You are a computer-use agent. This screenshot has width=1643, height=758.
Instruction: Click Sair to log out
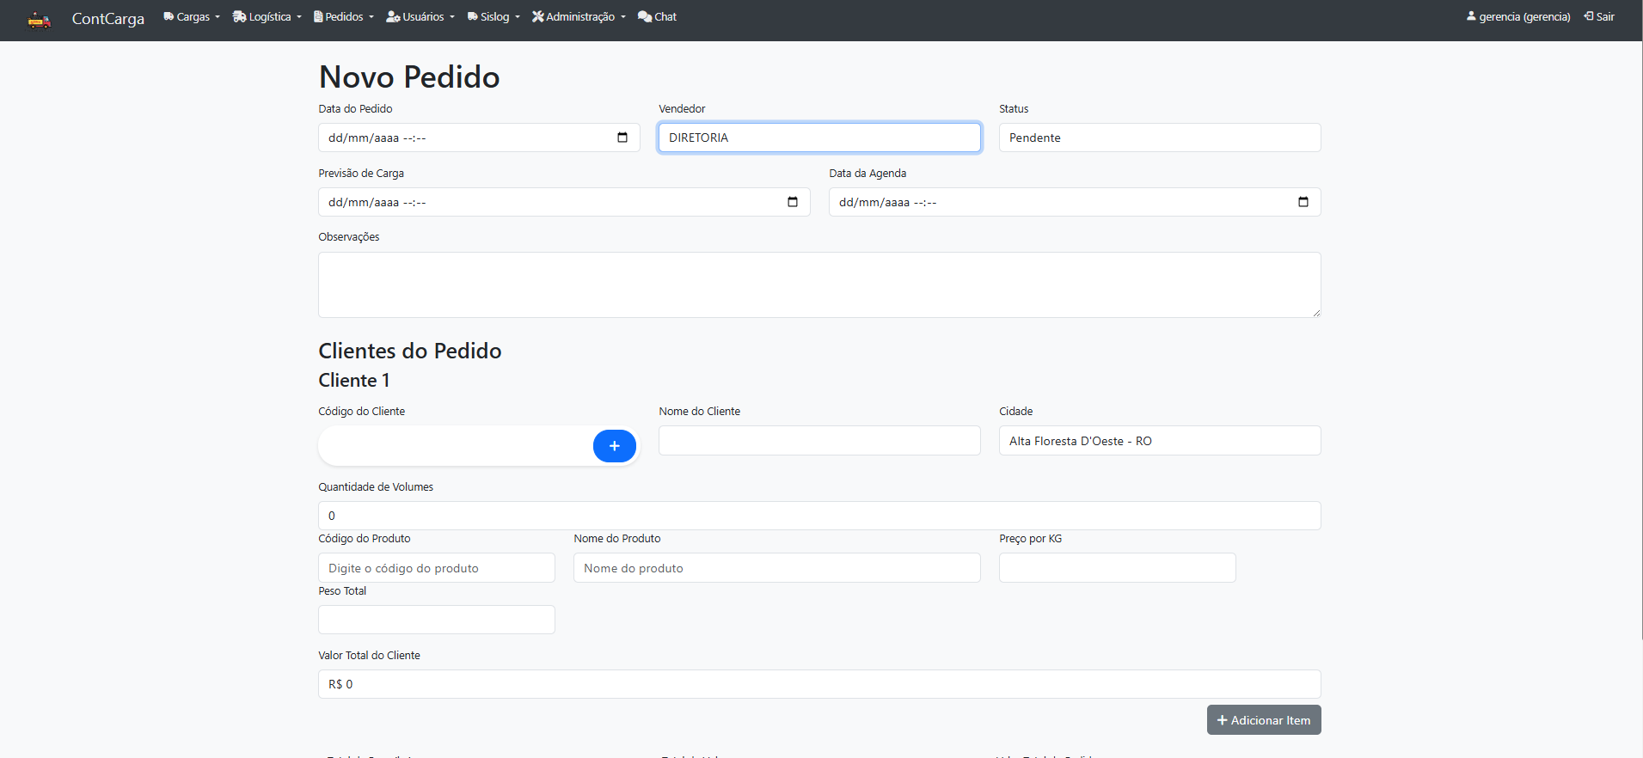point(1599,17)
